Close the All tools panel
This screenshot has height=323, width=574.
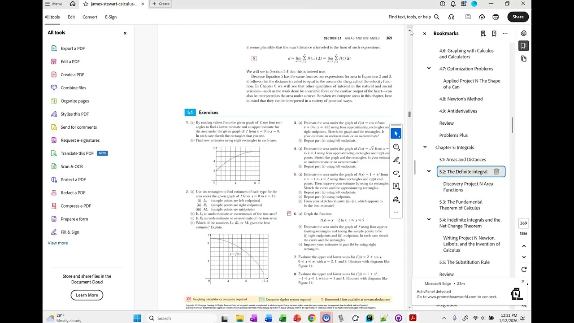[x=125, y=33]
